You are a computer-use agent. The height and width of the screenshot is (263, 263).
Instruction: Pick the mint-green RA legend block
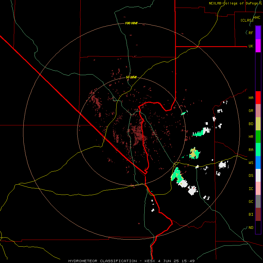click(x=258, y=150)
